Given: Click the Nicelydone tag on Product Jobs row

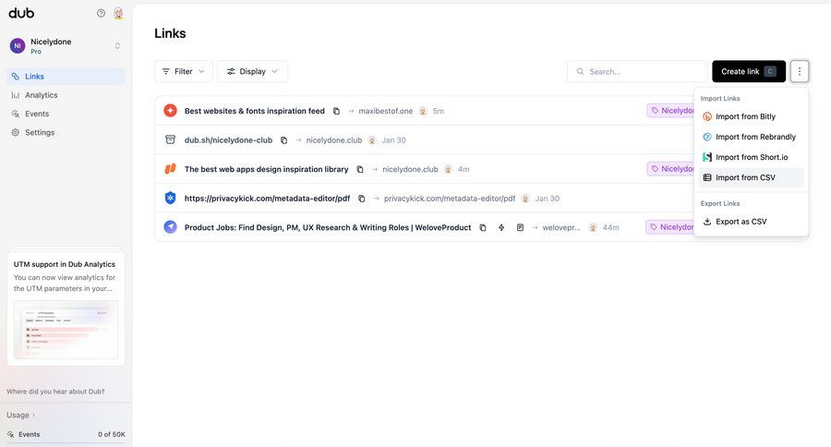Looking at the screenshot, I should click(x=670, y=227).
